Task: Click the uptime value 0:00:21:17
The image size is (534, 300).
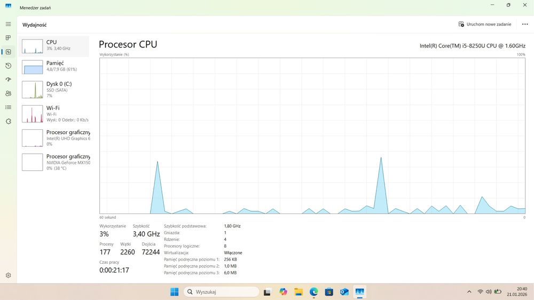Action: 114,270
